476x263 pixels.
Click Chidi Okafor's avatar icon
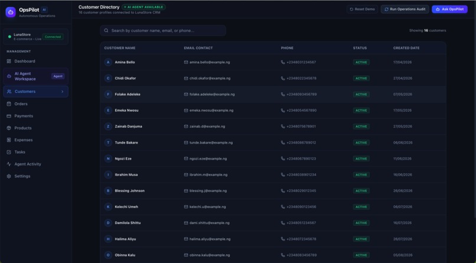108,79
